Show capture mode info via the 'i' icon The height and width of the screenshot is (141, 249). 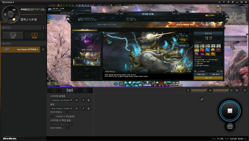(43, 28)
